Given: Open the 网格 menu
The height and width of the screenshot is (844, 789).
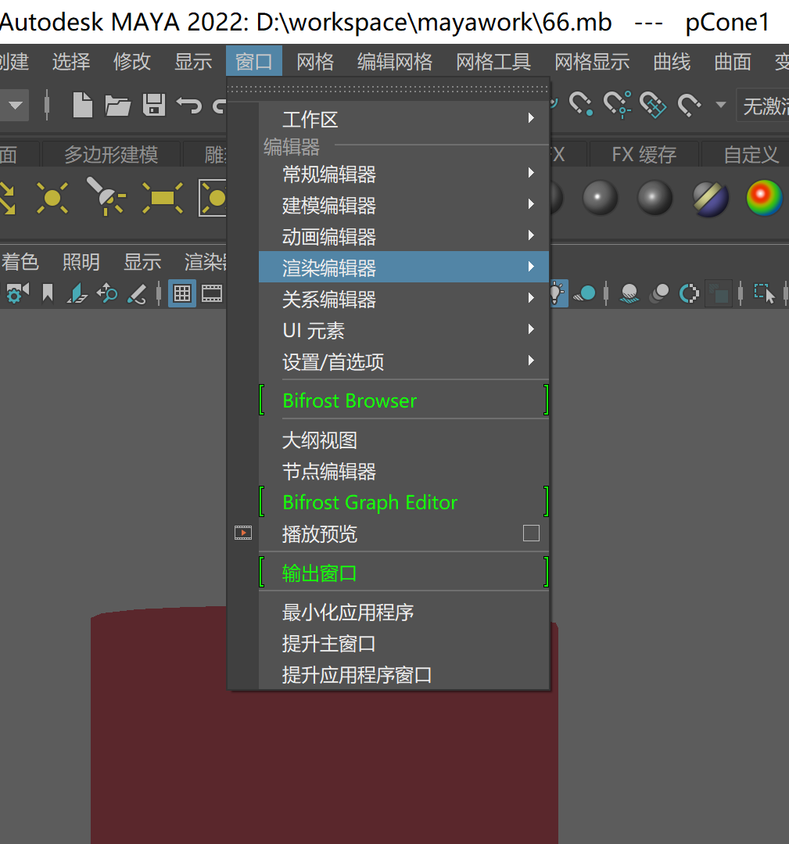Looking at the screenshot, I should click(x=315, y=62).
